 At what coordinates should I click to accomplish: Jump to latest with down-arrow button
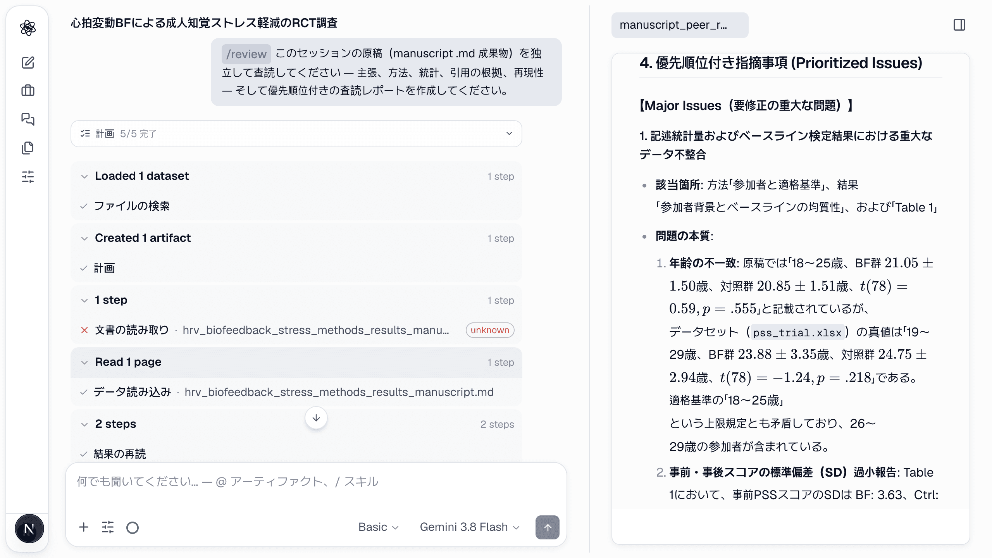point(316,418)
